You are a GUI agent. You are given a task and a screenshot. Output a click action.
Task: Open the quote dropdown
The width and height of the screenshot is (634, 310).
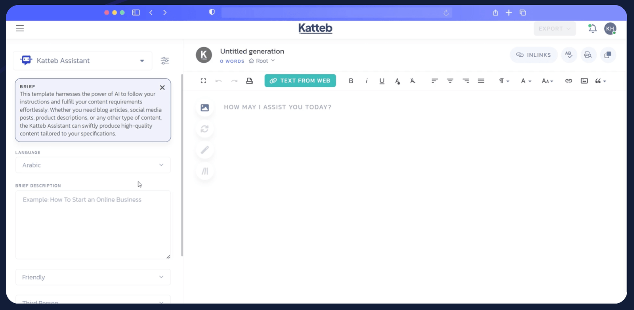pos(600,81)
